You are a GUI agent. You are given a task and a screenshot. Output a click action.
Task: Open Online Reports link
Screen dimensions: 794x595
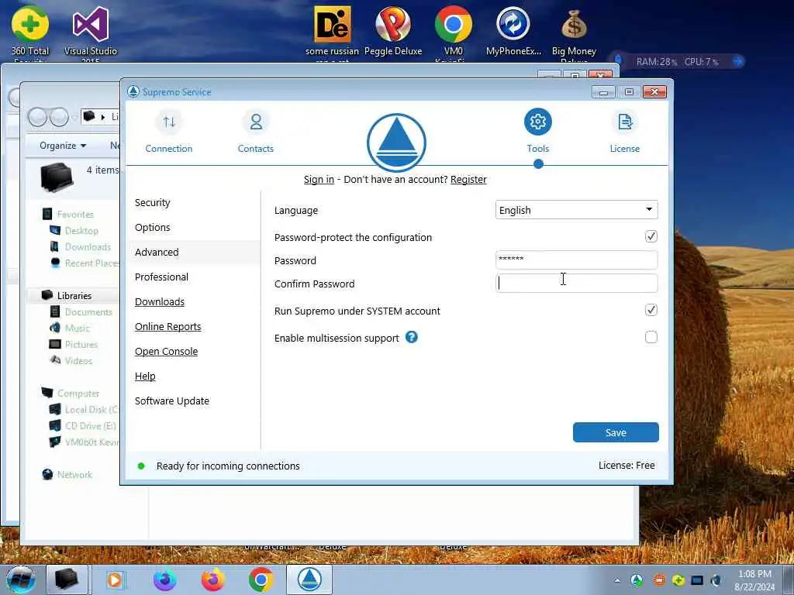click(168, 326)
